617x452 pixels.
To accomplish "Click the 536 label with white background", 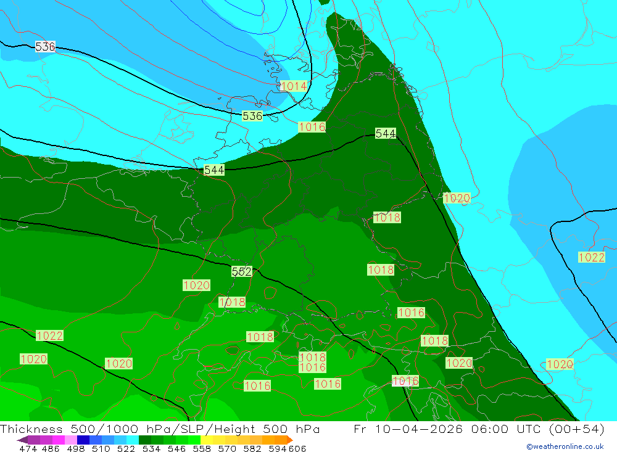I will click(45, 46).
